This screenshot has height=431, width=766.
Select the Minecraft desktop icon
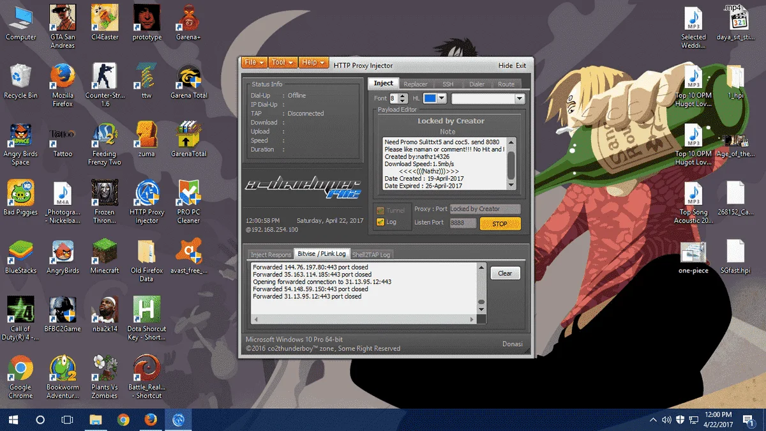click(105, 257)
